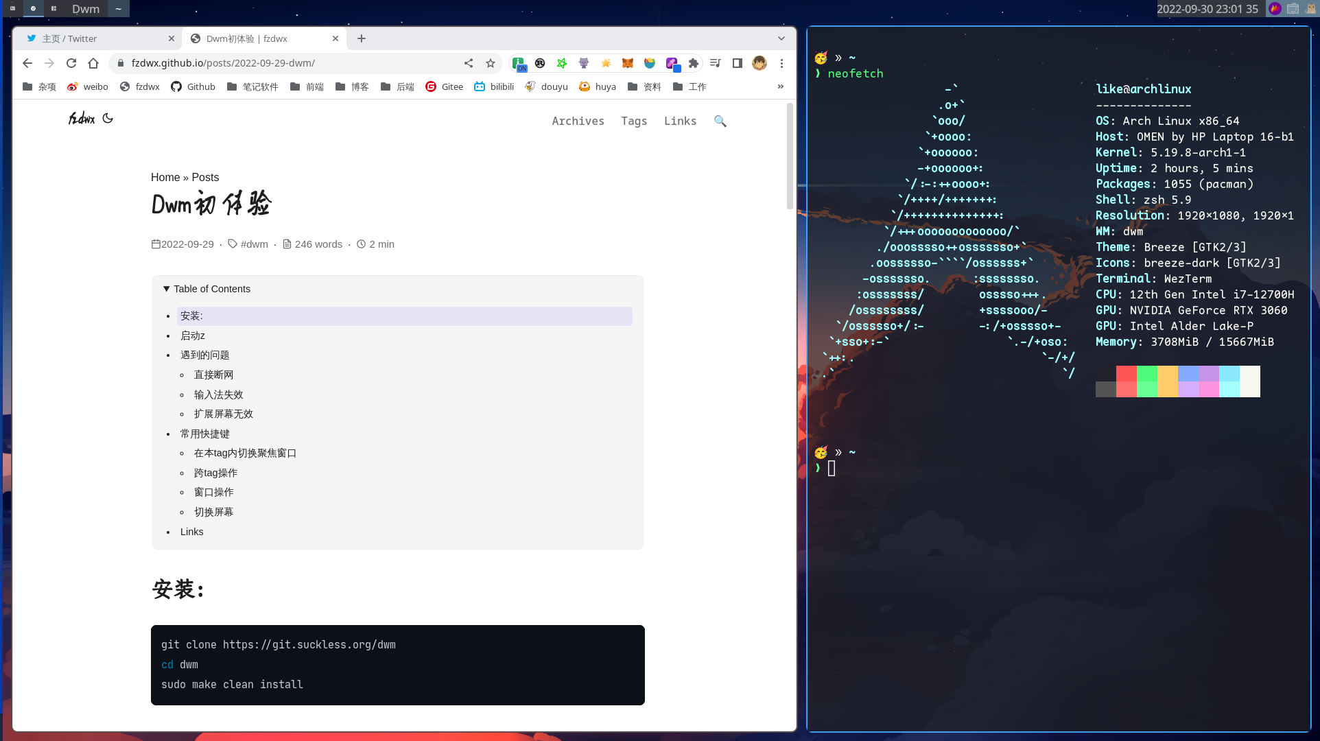Reload the current page
The width and height of the screenshot is (1320, 741).
(71, 63)
